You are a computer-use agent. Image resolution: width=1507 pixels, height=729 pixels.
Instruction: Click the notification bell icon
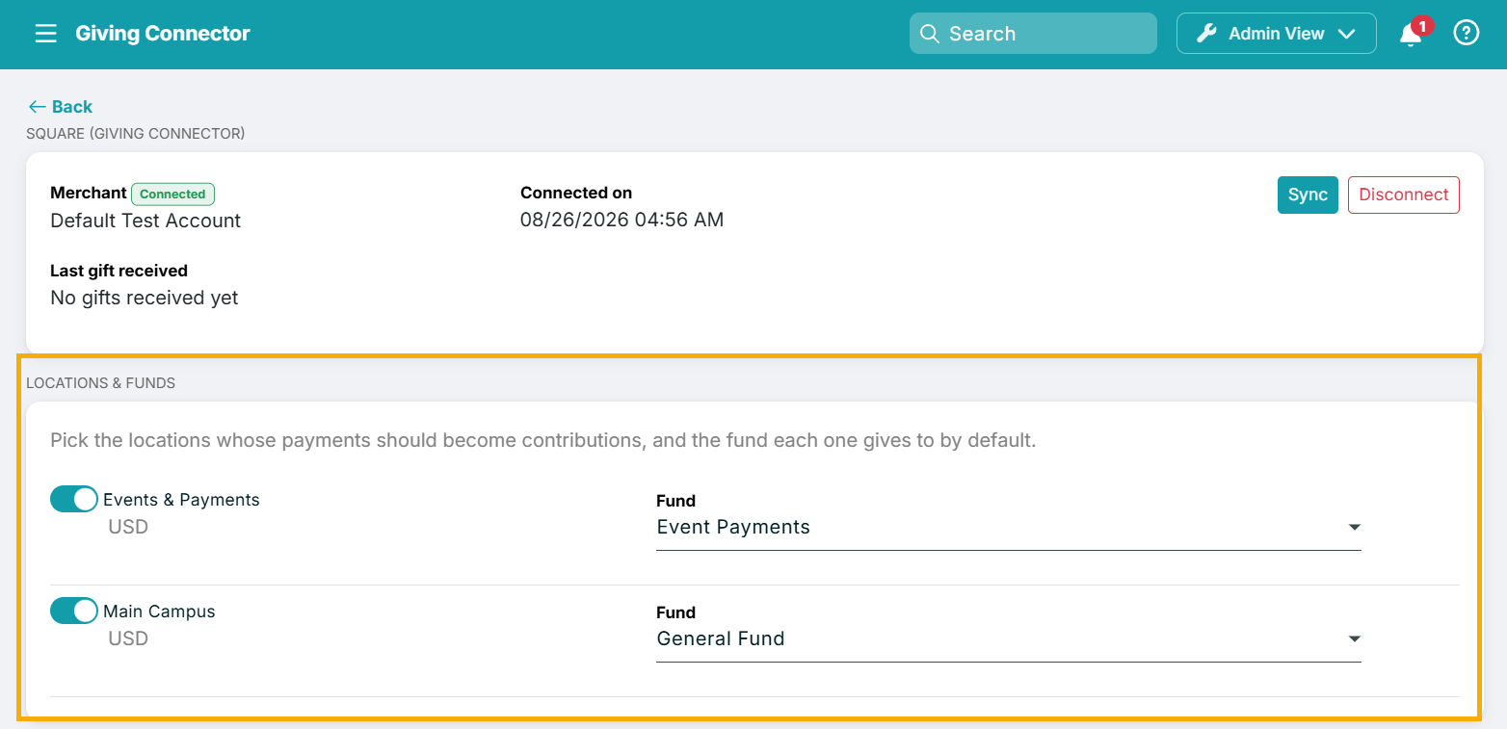coord(1410,36)
